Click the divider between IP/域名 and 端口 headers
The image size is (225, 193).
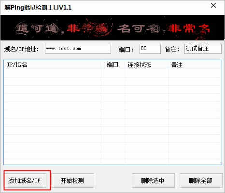tap(101, 65)
